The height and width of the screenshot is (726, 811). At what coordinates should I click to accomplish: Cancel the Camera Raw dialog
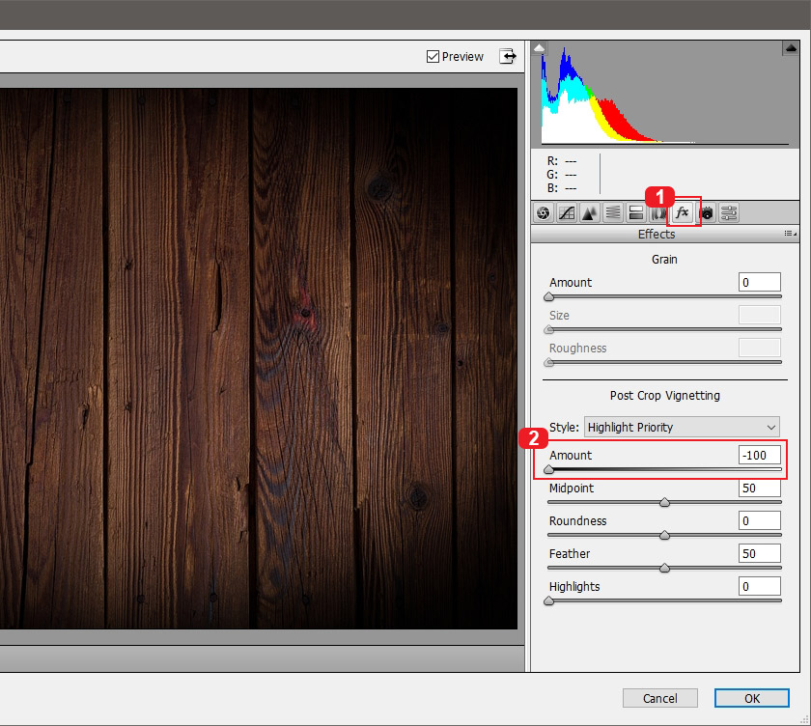click(x=659, y=698)
